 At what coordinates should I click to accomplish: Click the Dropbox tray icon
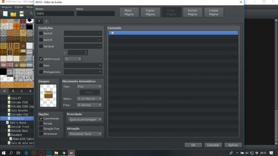coord(257,153)
